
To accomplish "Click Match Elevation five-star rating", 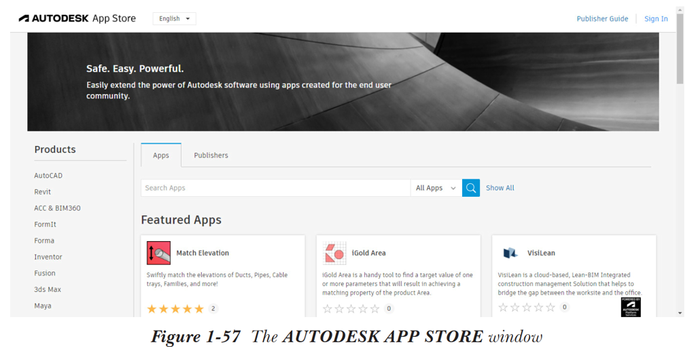I will pos(175,309).
